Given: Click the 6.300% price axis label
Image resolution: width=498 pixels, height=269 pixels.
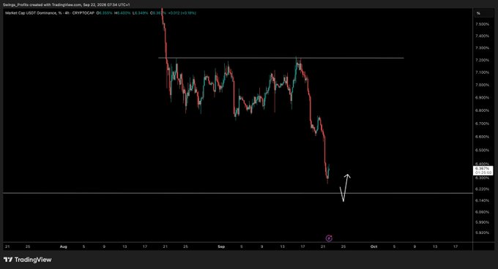Looking at the screenshot, I should click(482, 178).
